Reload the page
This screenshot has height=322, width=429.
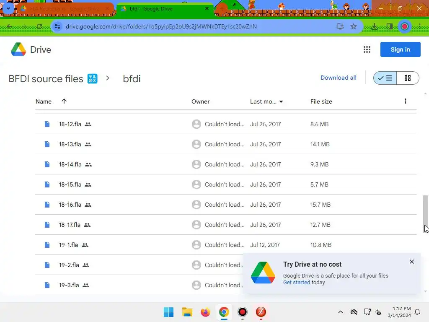(39, 26)
